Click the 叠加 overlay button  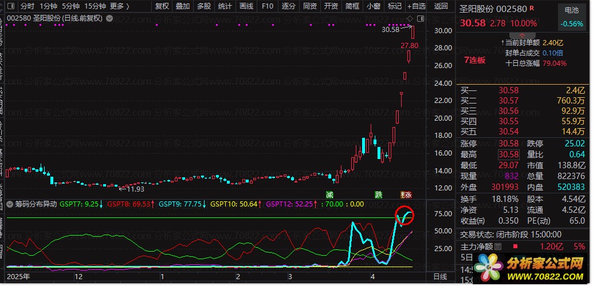183,6
